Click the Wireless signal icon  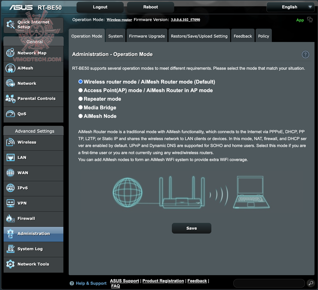point(10,142)
